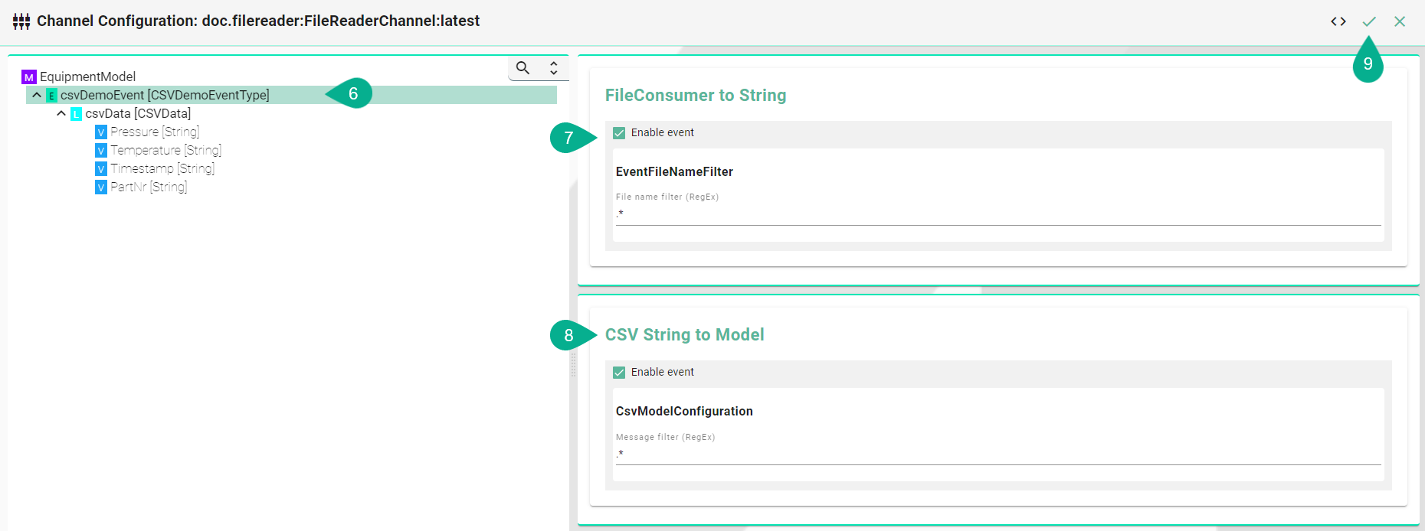Click the Message filter RegEx field
1425x531 pixels.
pyautogui.click(x=997, y=454)
